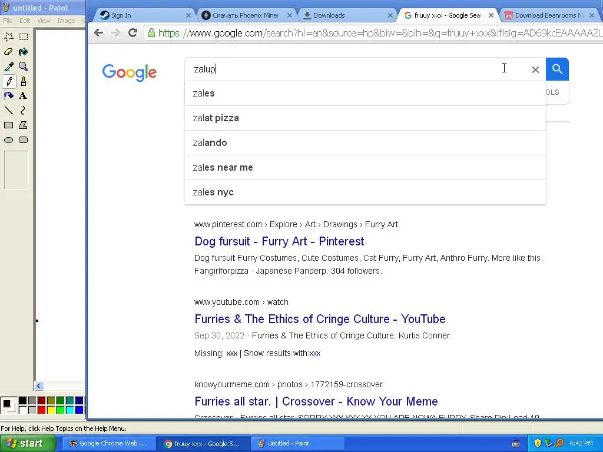This screenshot has width=603, height=452.
Task: Select the Airbrush tool in Paint
Action: 8,96
